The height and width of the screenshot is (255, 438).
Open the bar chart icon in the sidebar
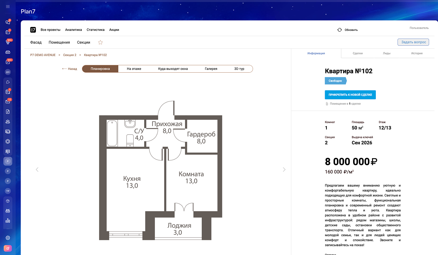click(8, 221)
